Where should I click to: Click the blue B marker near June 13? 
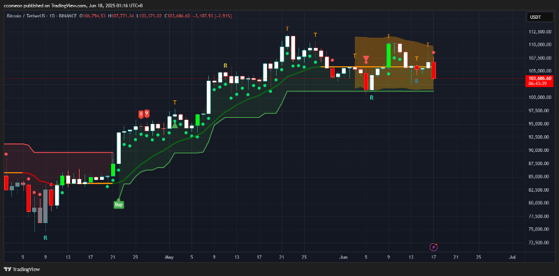click(x=416, y=81)
